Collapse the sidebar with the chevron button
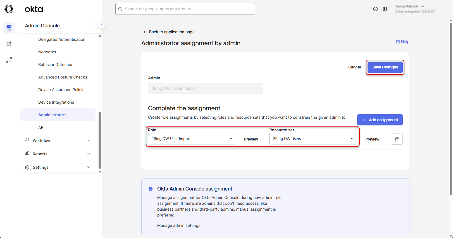 [102, 25]
